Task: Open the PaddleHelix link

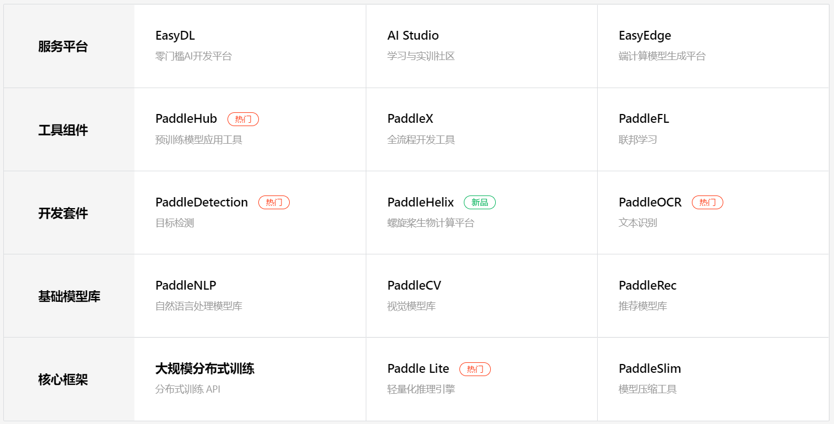Action: (420, 203)
